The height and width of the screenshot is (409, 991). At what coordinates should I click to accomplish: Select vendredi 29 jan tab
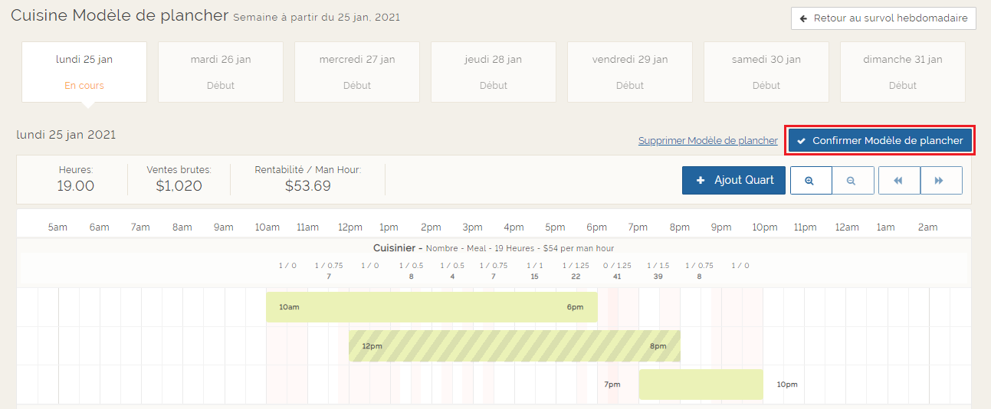pos(630,72)
